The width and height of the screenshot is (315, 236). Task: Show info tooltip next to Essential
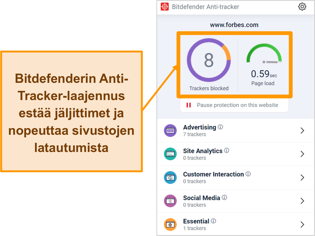[x=214, y=221]
